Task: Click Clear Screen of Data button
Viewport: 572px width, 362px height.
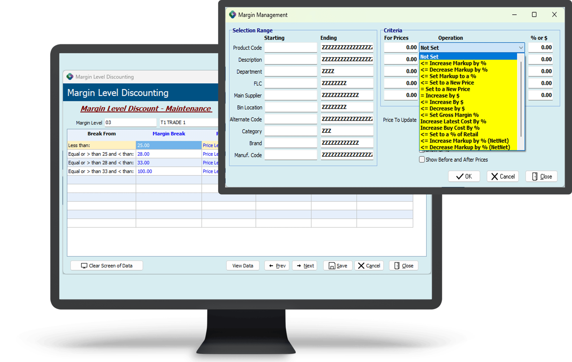Action: [x=107, y=266]
